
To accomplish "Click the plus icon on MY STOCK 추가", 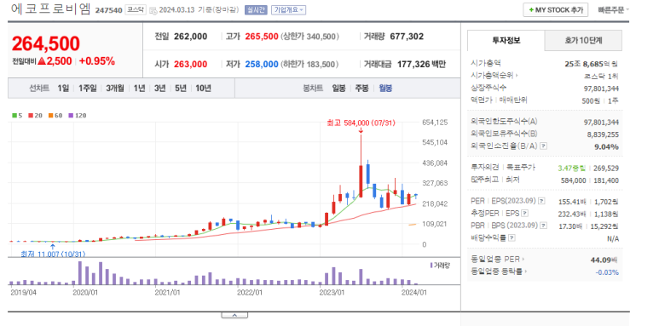I will coord(531,10).
